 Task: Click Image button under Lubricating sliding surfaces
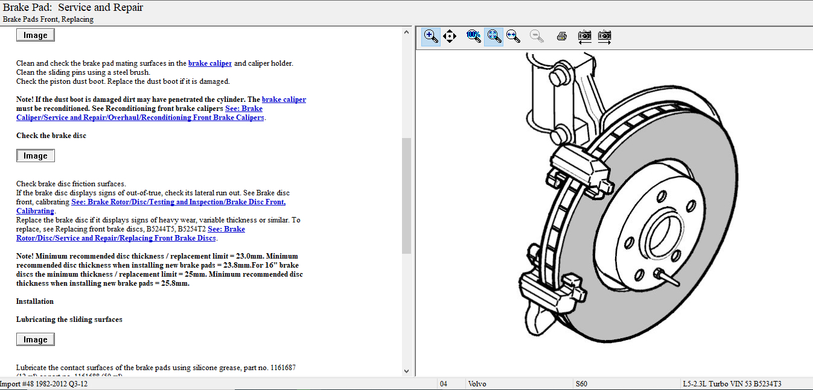pyautogui.click(x=36, y=339)
